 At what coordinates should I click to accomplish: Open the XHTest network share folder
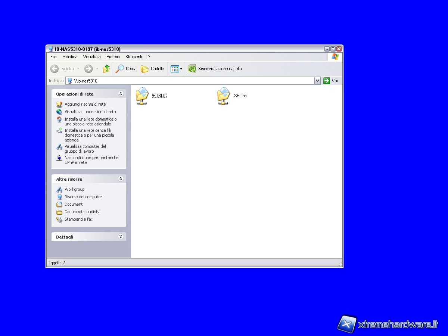[x=224, y=96]
